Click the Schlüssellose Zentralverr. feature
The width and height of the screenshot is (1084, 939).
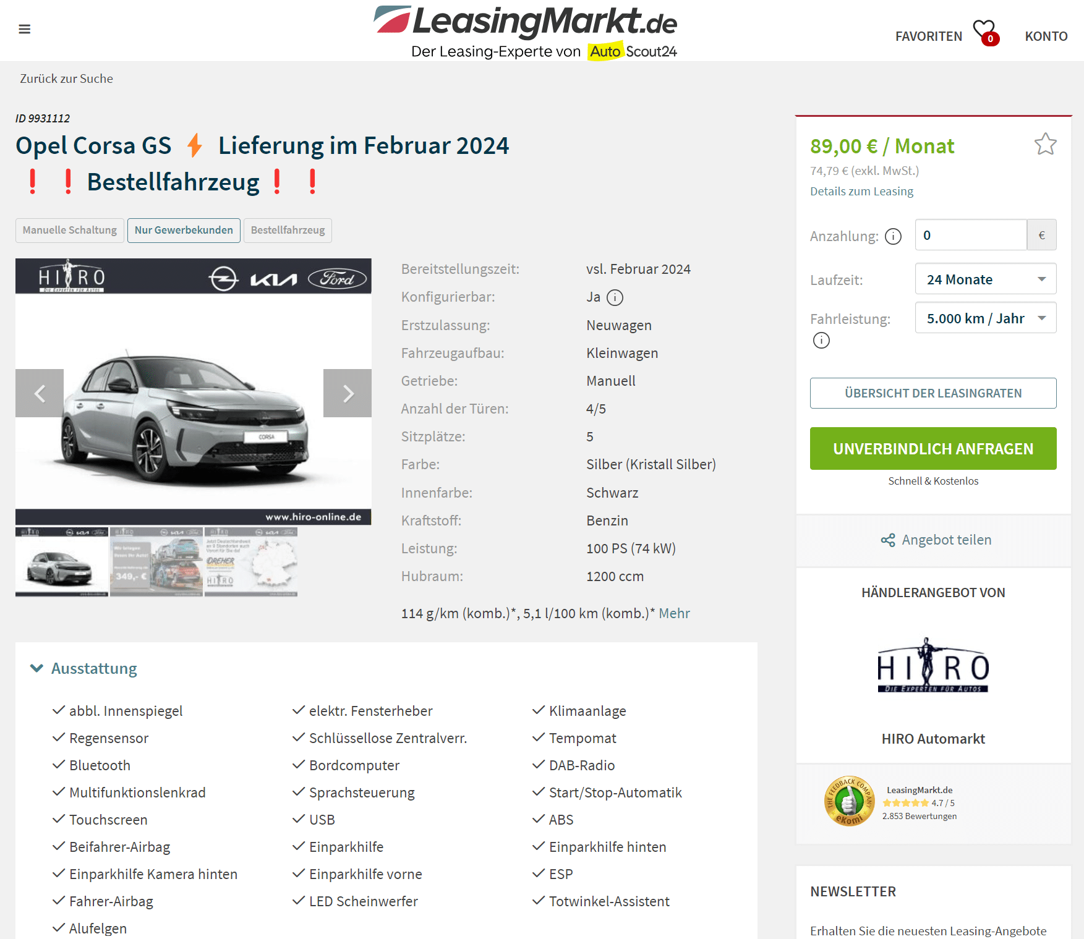click(x=388, y=738)
